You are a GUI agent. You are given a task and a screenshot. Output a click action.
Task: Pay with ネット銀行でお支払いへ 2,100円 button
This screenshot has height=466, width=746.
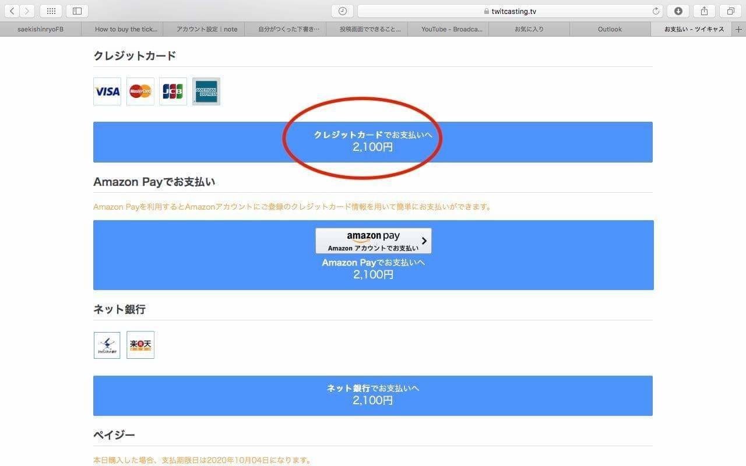(373, 396)
